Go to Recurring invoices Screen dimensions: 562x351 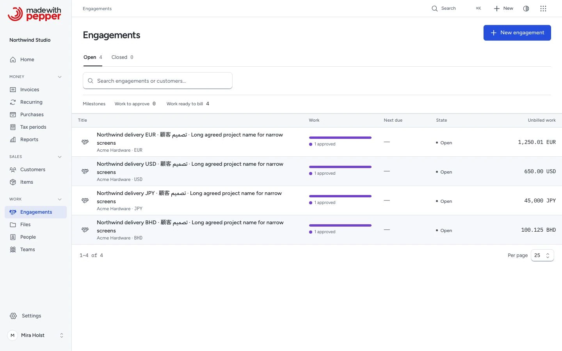36,102
